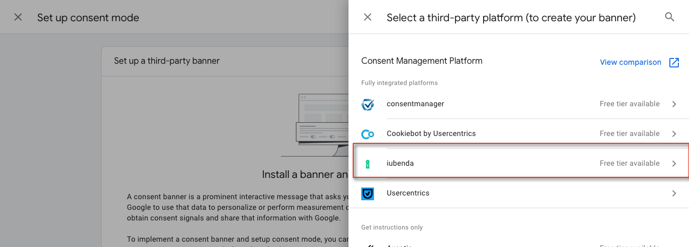Image resolution: width=689 pixels, height=247 pixels.
Task: Click the Free tier available label for iubenda
Action: [x=629, y=163]
